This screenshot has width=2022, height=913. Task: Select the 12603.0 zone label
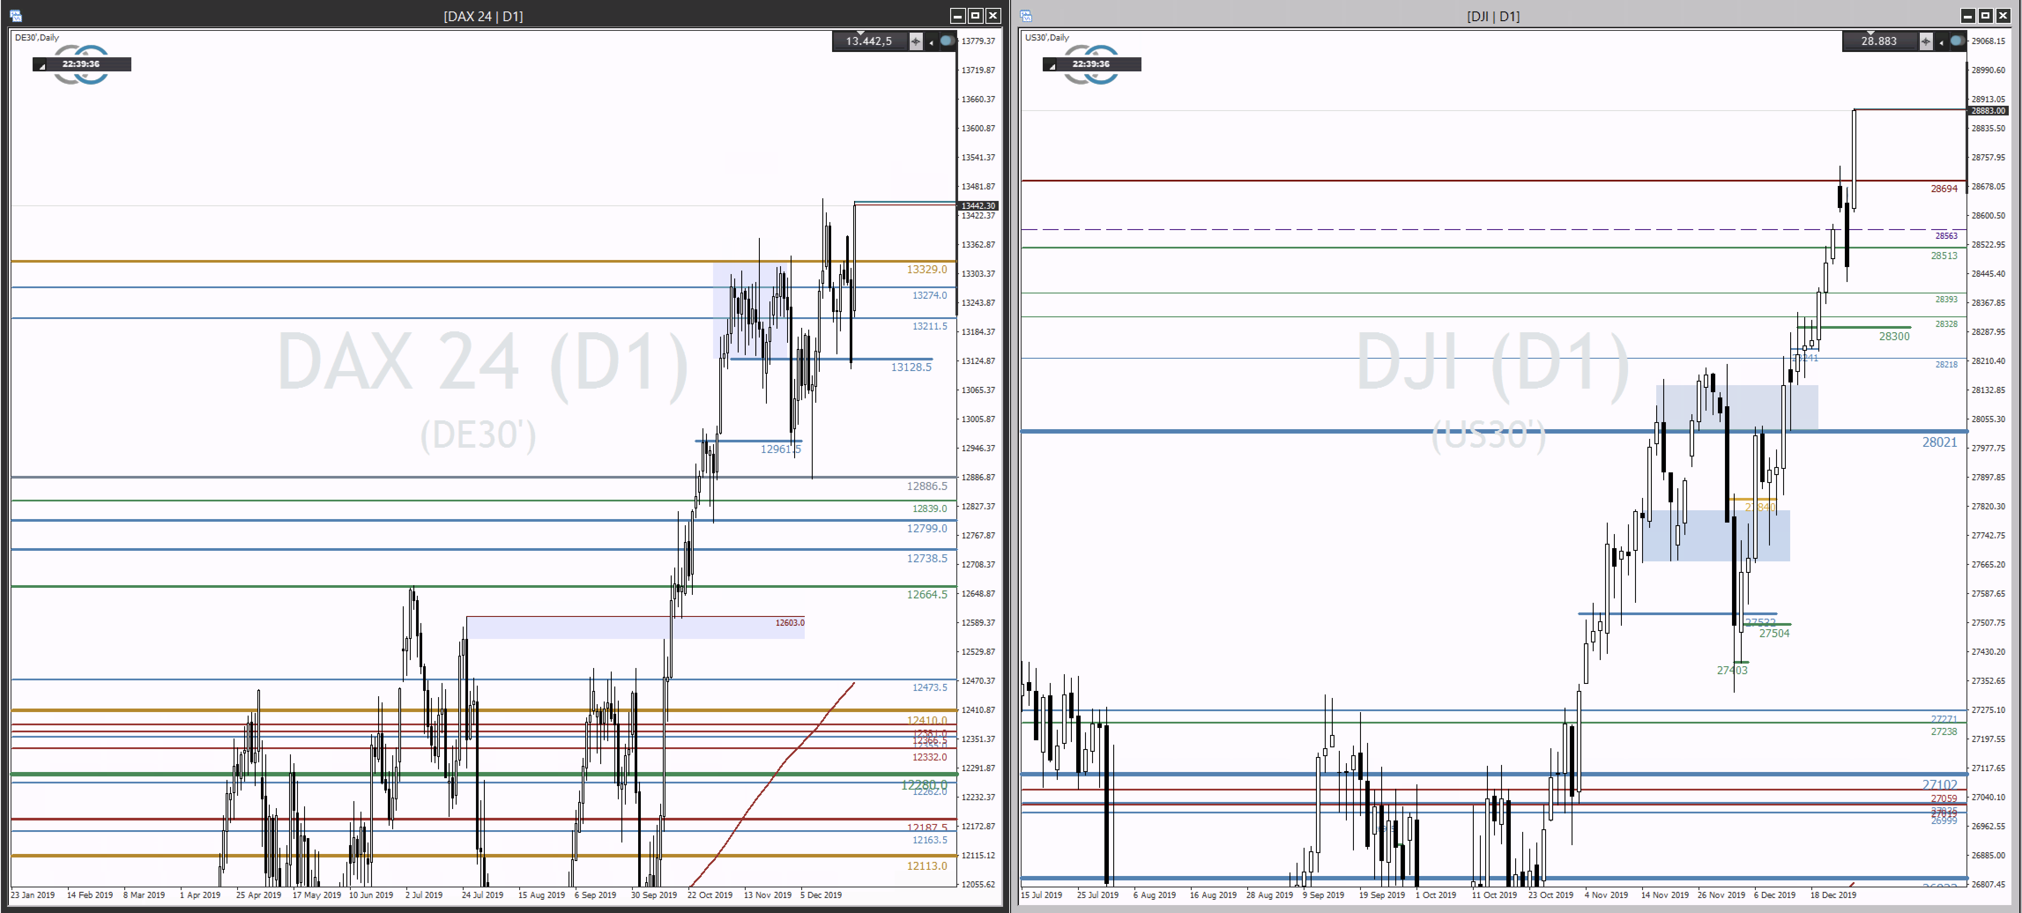(x=790, y=623)
